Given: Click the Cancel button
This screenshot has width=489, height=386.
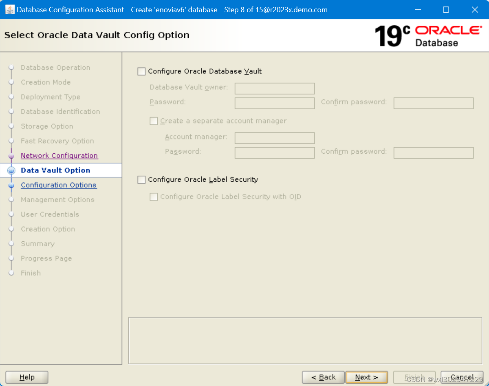Looking at the screenshot, I should (x=462, y=377).
